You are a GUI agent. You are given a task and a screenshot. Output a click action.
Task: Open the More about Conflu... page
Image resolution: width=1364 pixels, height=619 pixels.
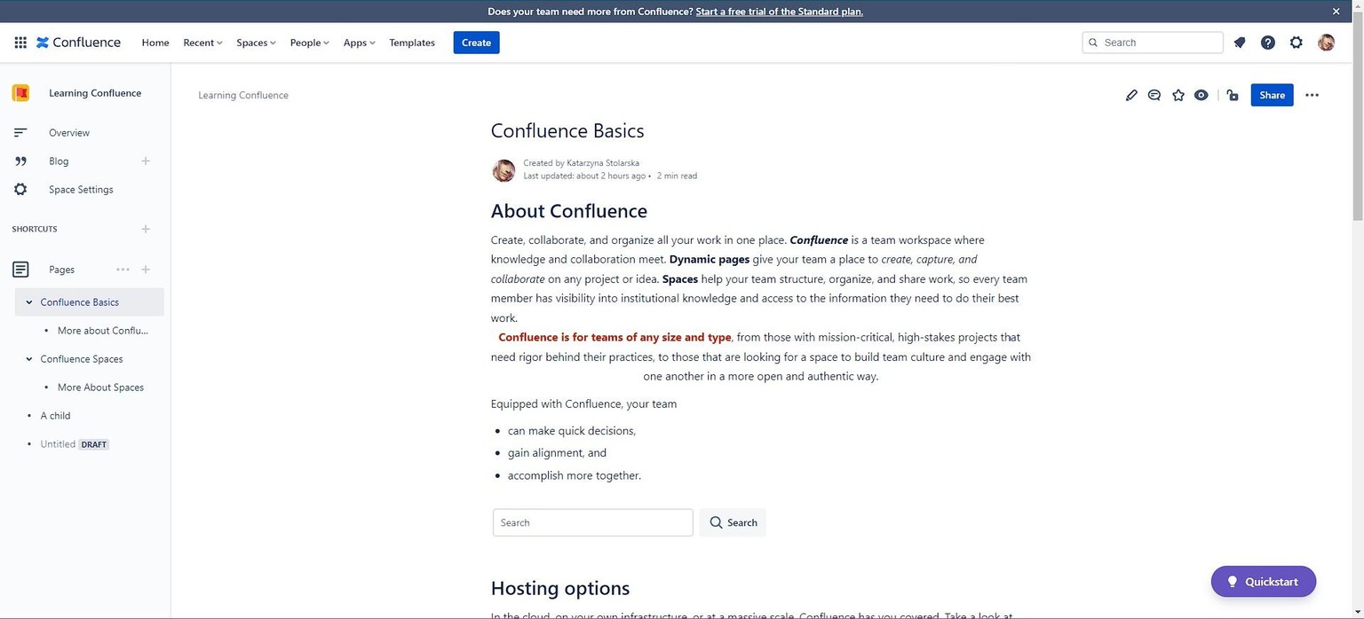click(103, 331)
